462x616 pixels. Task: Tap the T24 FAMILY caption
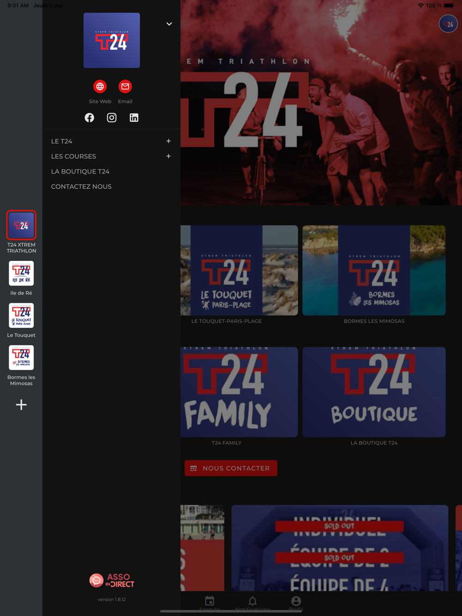pyautogui.click(x=226, y=443)
